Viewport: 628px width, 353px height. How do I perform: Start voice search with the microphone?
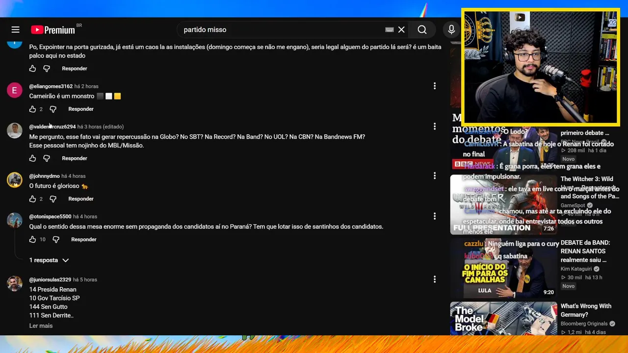click(451, 30)
